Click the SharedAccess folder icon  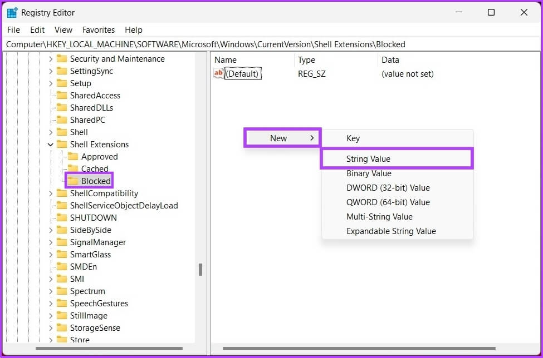point(62,96)
